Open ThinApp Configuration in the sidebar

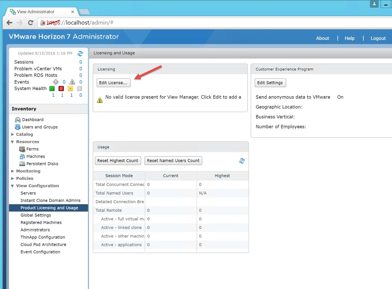[x=43, y=237]
